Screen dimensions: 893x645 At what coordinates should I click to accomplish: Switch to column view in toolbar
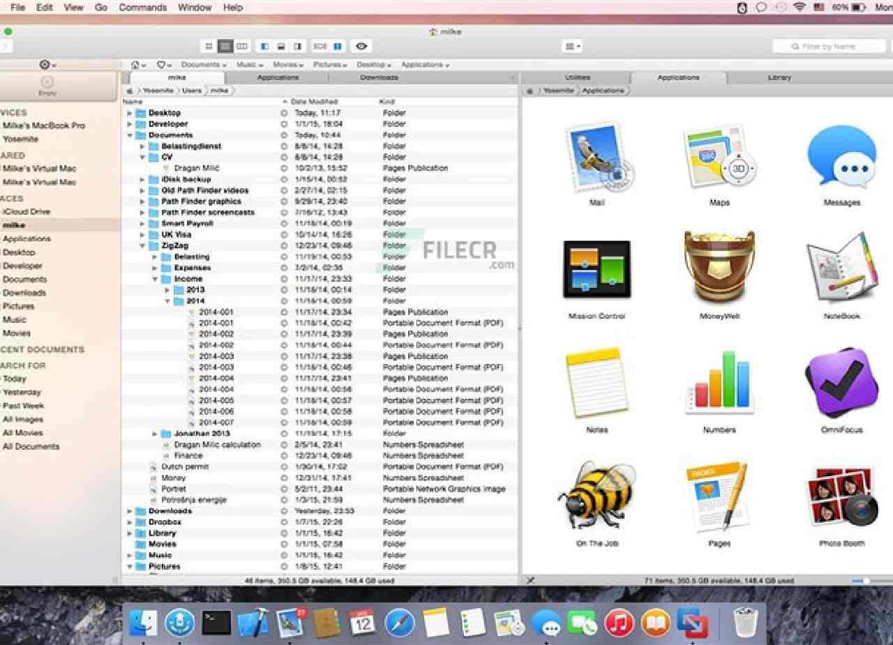(242, 46)
